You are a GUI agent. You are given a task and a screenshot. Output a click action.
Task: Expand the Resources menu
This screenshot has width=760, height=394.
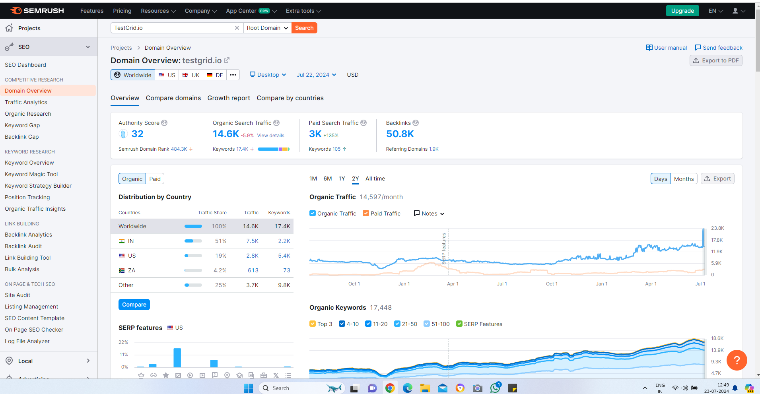(158, 11)
